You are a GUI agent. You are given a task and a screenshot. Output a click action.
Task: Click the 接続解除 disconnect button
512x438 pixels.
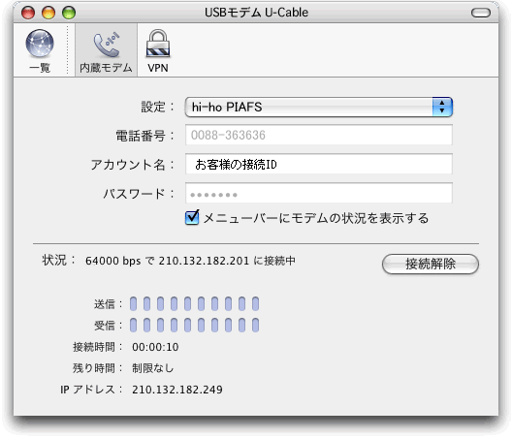tap(430, 264)
